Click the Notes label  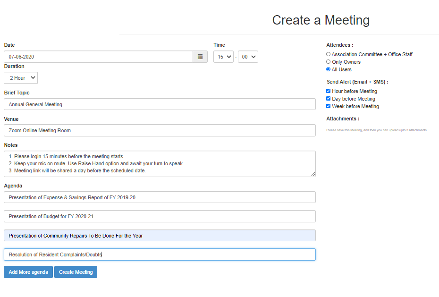(11, 145)
